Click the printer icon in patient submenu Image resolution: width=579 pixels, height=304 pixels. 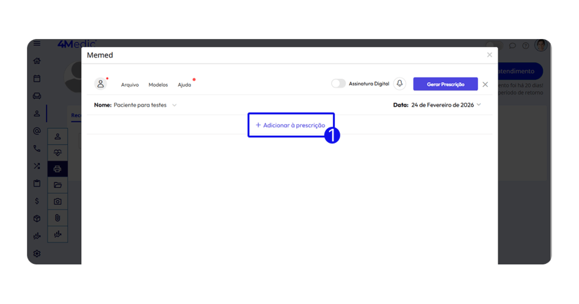coord(58,168)
